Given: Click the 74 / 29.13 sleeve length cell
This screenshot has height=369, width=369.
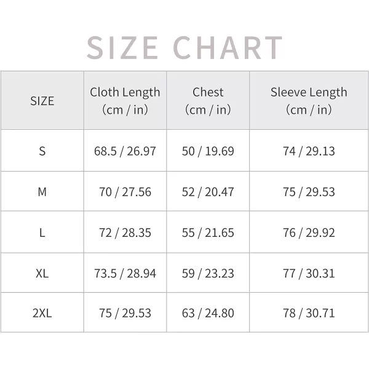Looking at the screenshot, I should (309, 151).
